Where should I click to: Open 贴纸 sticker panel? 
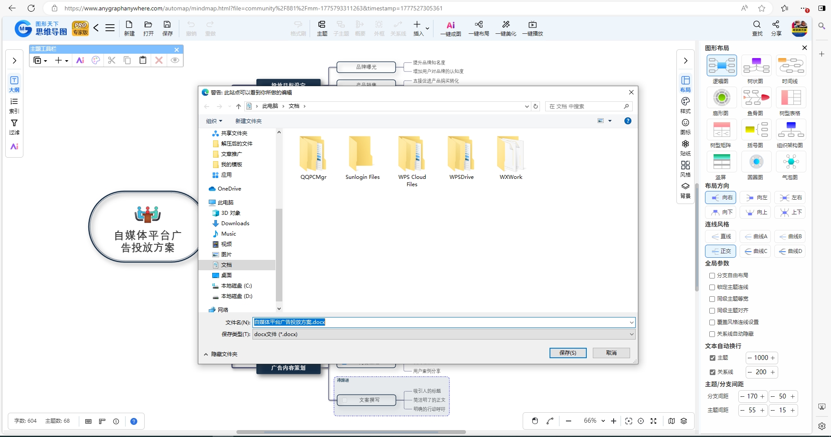[x=685, y=148]
